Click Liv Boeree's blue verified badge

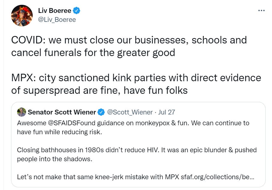click(77, 11)
